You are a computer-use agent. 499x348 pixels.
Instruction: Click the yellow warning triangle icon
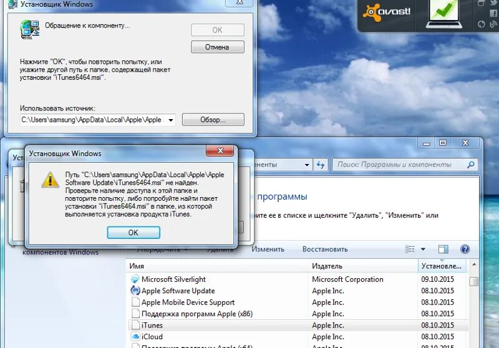(x=50, y=180)
